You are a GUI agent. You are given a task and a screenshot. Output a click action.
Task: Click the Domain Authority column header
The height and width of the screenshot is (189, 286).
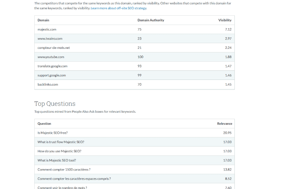click(x=151, y=20)
